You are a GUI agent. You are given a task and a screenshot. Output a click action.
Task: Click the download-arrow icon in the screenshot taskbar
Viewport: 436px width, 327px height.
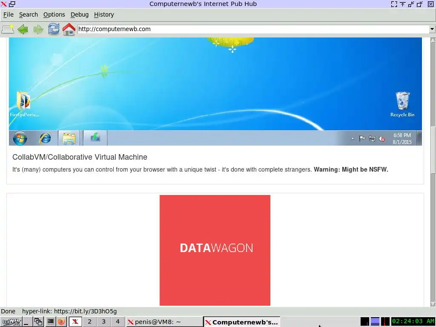95,138
